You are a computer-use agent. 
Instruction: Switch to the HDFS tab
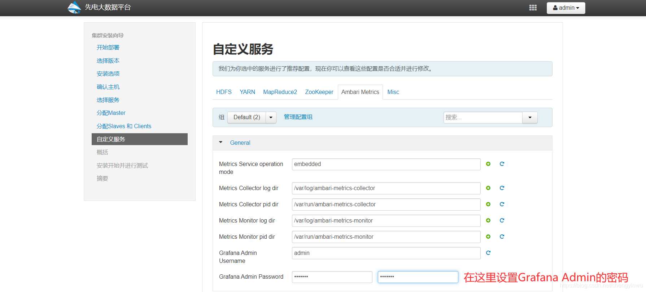(x=224, y=92)
